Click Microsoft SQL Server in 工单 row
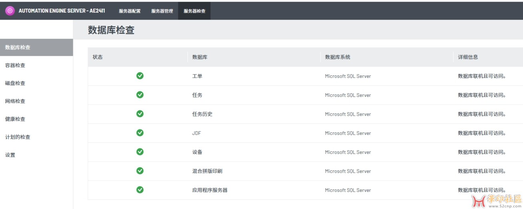 [x=348, y=76]
